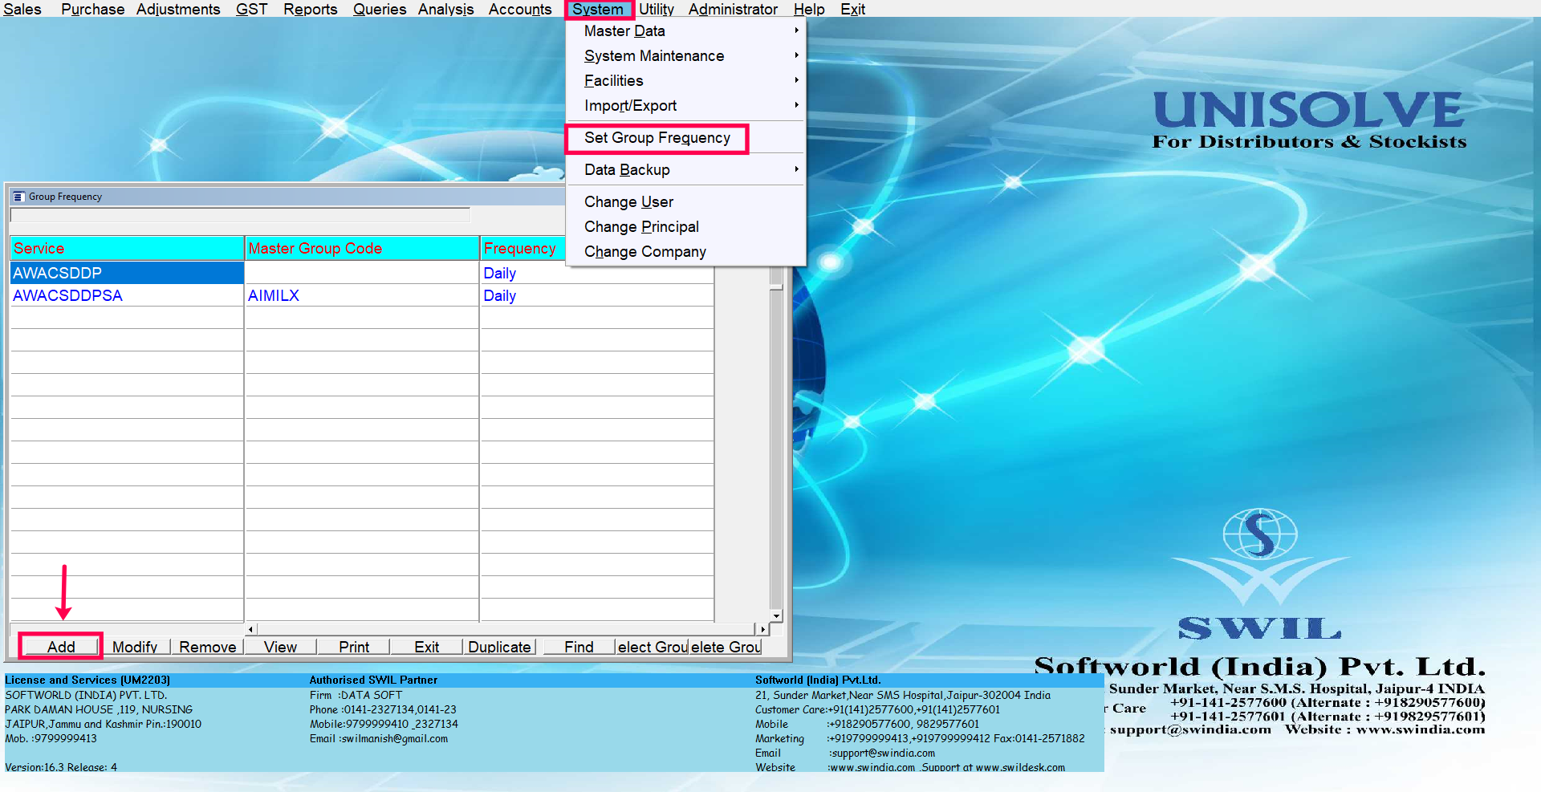Click the support@swindia.com email text

pos(883,753)
